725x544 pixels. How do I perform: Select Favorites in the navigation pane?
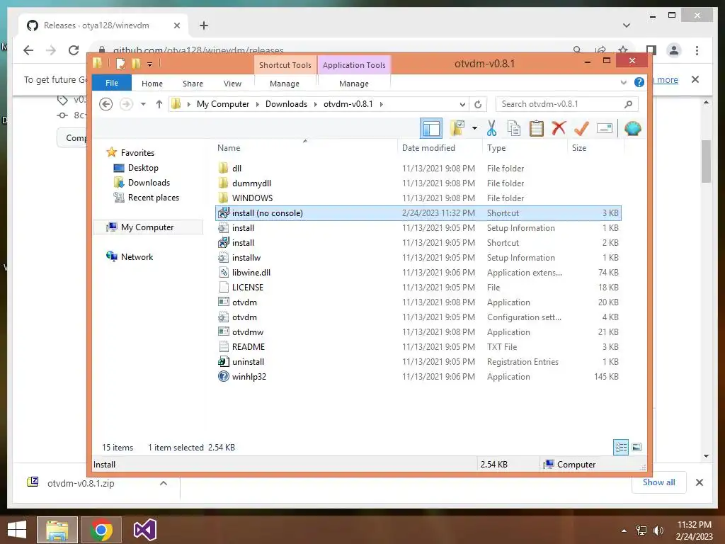pyautogui.click(x=137, y=153)
